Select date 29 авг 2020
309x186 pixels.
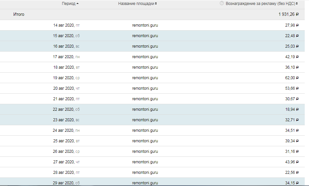(63, 183)
